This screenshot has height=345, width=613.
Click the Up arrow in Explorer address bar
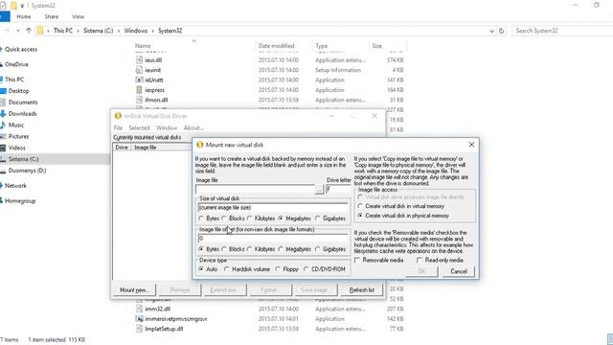[29, 31]
